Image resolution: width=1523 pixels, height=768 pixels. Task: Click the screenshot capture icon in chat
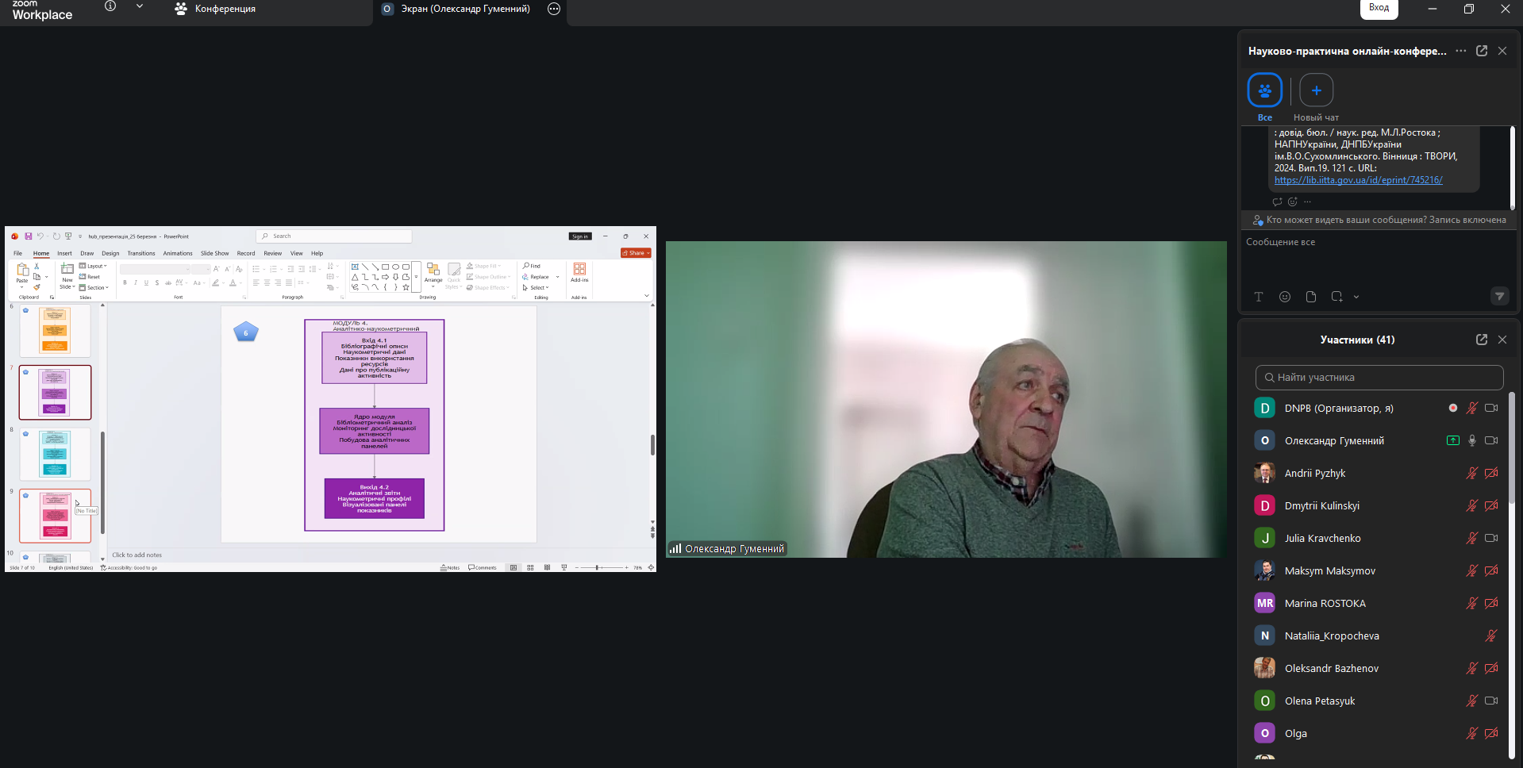(1336, 297)
